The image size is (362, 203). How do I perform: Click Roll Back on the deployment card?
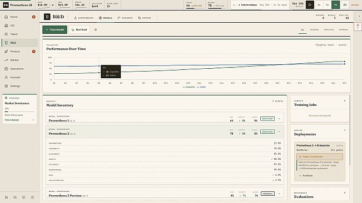pyautogui.click(x=306, y=176)
